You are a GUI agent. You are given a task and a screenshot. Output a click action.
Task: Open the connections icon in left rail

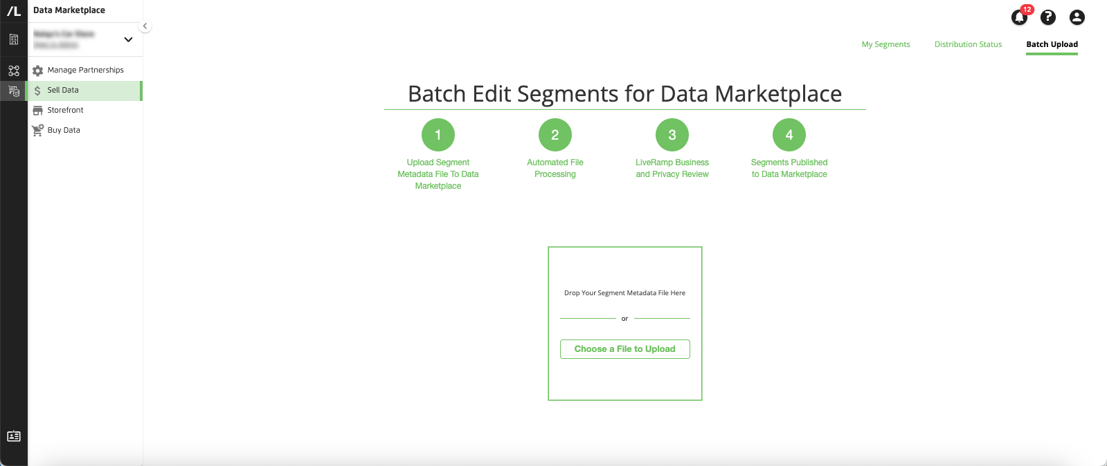(x=14, y=71)
